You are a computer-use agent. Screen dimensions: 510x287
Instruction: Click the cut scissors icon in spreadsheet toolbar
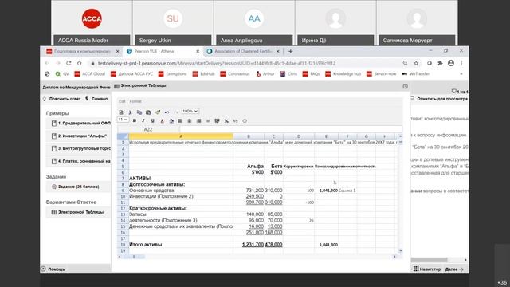pyautogui.click(x=130, y=112)
